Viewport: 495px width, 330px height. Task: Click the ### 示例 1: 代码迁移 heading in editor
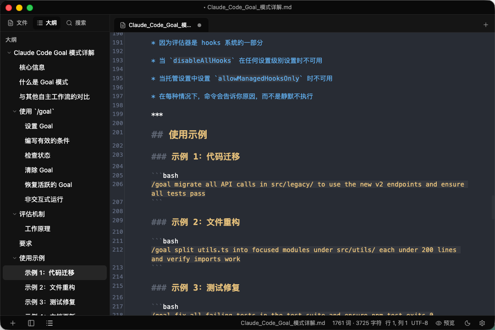pyautogui.click(x=195, y=157)
